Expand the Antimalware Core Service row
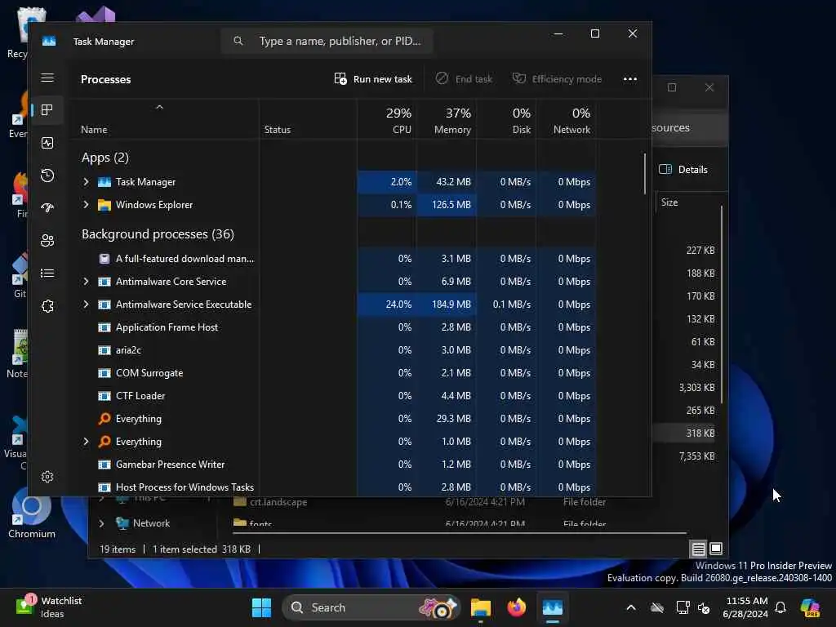This screenshot has width=836, height=627. tap(87, 282)
